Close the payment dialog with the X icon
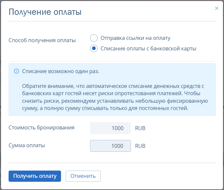This screenshot has width=224, height=190. click(216, 8)
